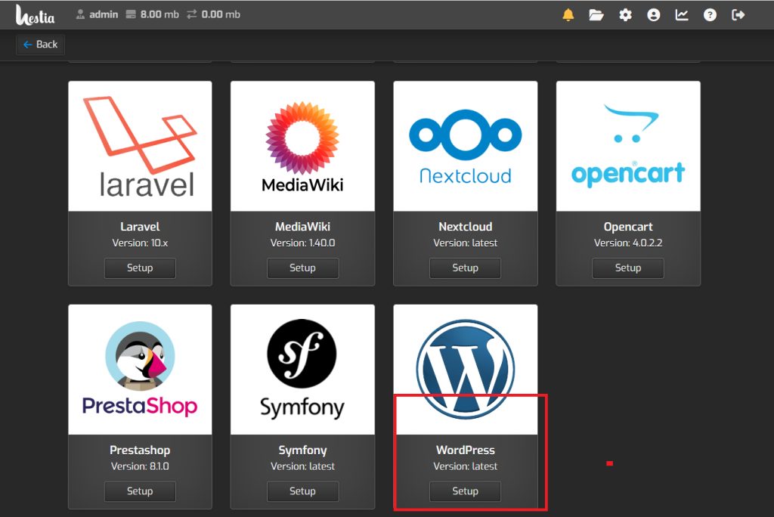
Task: Go back with the Back button
Action: (40, 45)
